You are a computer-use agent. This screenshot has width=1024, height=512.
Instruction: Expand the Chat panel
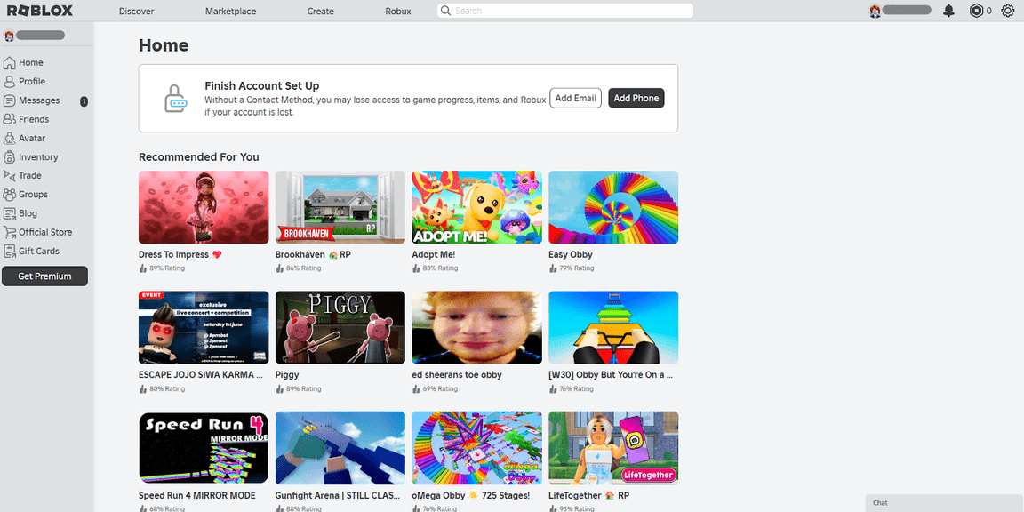(x=942, y=503)
